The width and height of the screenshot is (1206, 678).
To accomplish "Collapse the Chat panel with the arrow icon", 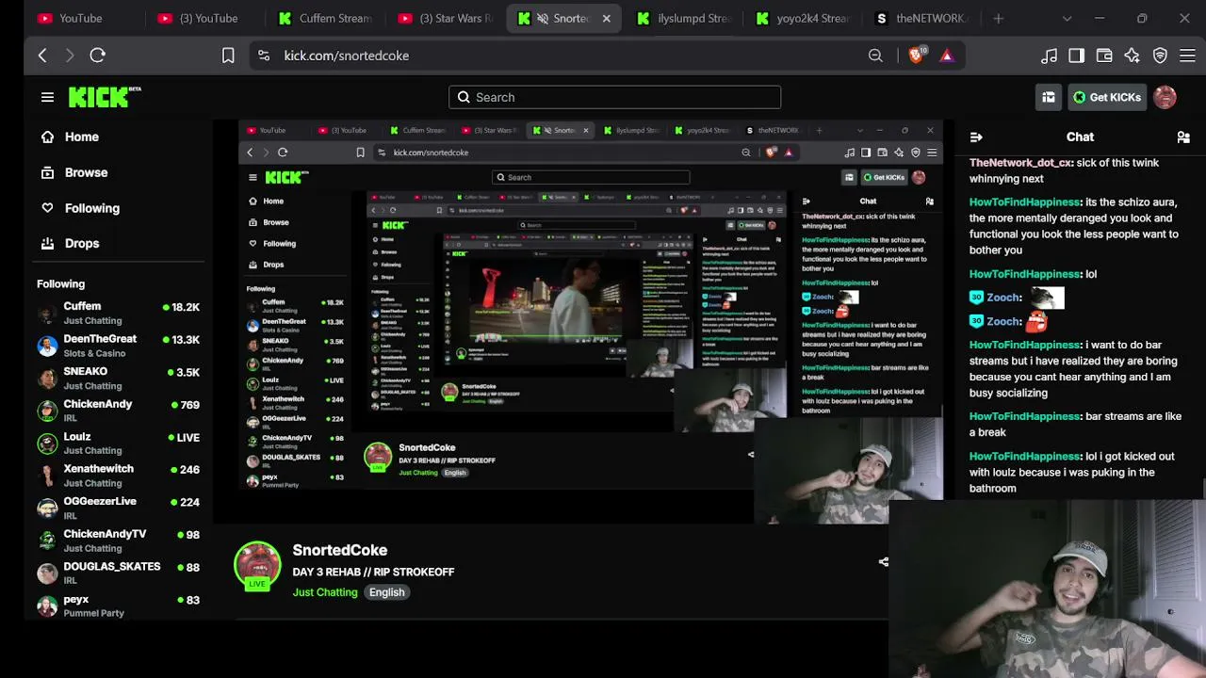I will [x=976, y=137].
